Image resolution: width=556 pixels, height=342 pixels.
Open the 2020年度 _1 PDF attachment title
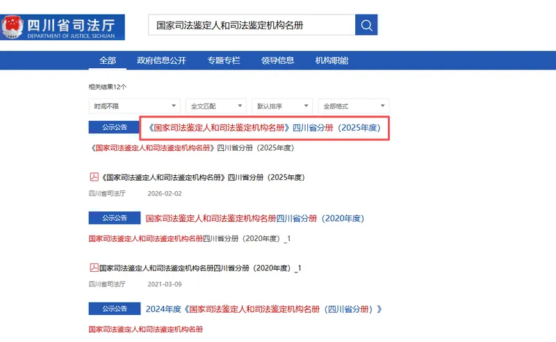(x=200, y=268)
